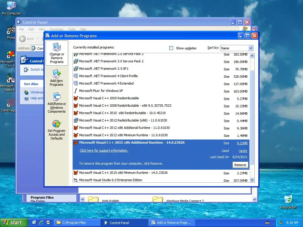Click Visual C++ 2010 x86 Redistributable icon
The image size is (303, 227).
coord(76,113)
